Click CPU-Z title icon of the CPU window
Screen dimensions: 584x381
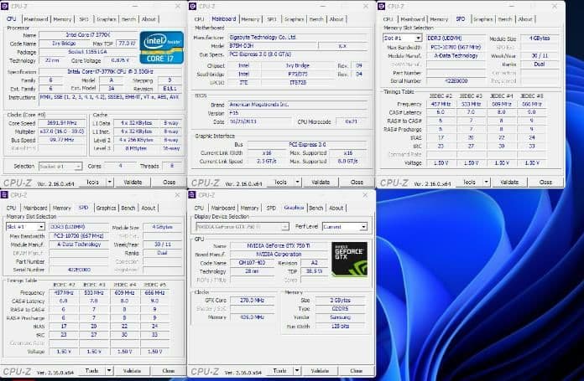pyautogui.click(x=5, y=6)
